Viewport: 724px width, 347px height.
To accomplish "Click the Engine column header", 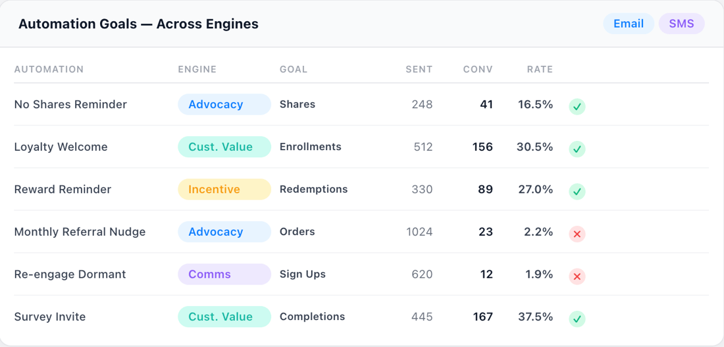I will coord(197,69).
